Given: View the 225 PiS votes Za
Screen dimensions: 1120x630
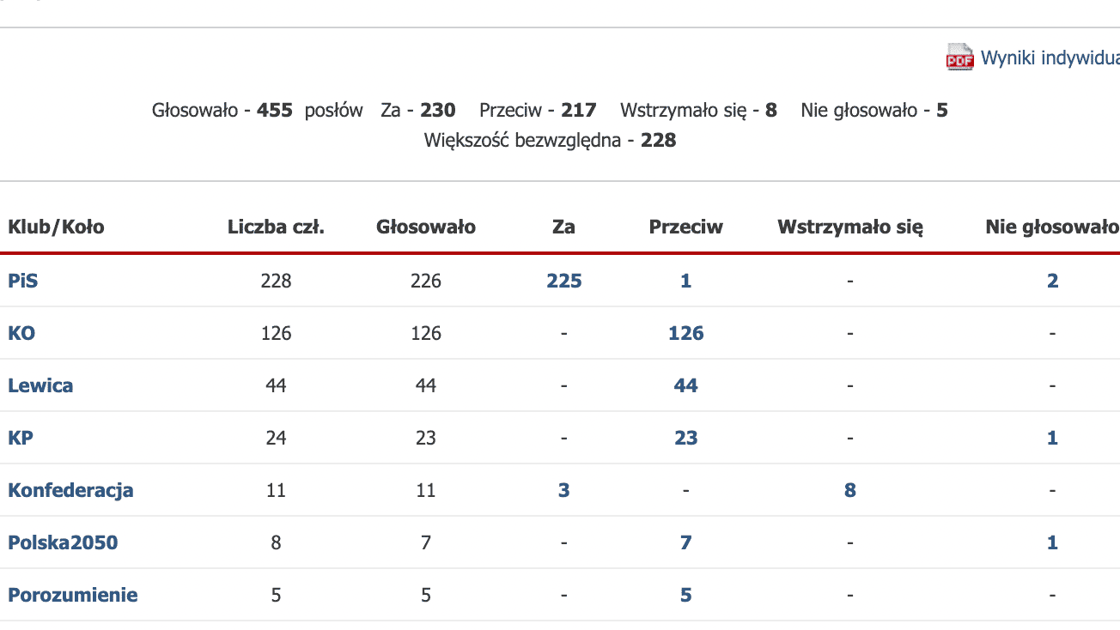Looking at the screenshot, I should pyautogui.click(x=564, y=281).
